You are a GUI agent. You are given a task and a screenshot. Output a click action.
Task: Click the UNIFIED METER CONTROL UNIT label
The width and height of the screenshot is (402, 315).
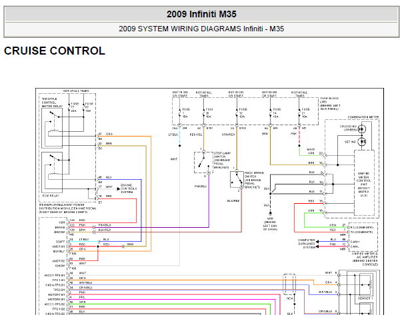tap(363, 184)
